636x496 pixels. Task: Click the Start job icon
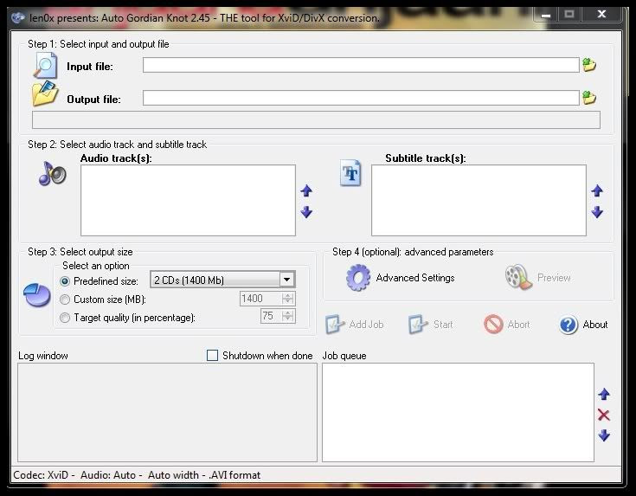[418, 325]
